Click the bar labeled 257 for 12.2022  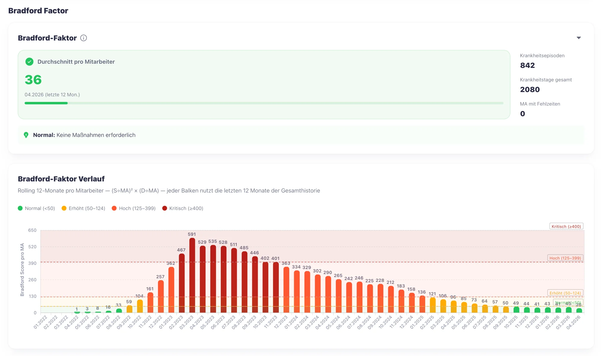[x=161, y=296]
